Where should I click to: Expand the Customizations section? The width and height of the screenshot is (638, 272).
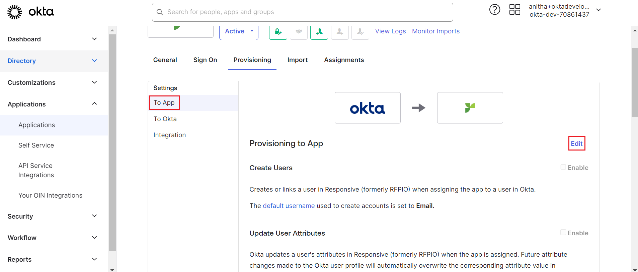pyautogui.click(x=54, y=82)
